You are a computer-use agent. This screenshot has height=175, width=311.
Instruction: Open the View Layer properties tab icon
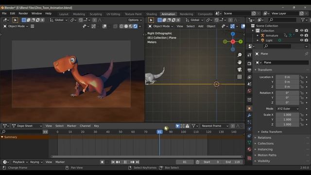249,77
